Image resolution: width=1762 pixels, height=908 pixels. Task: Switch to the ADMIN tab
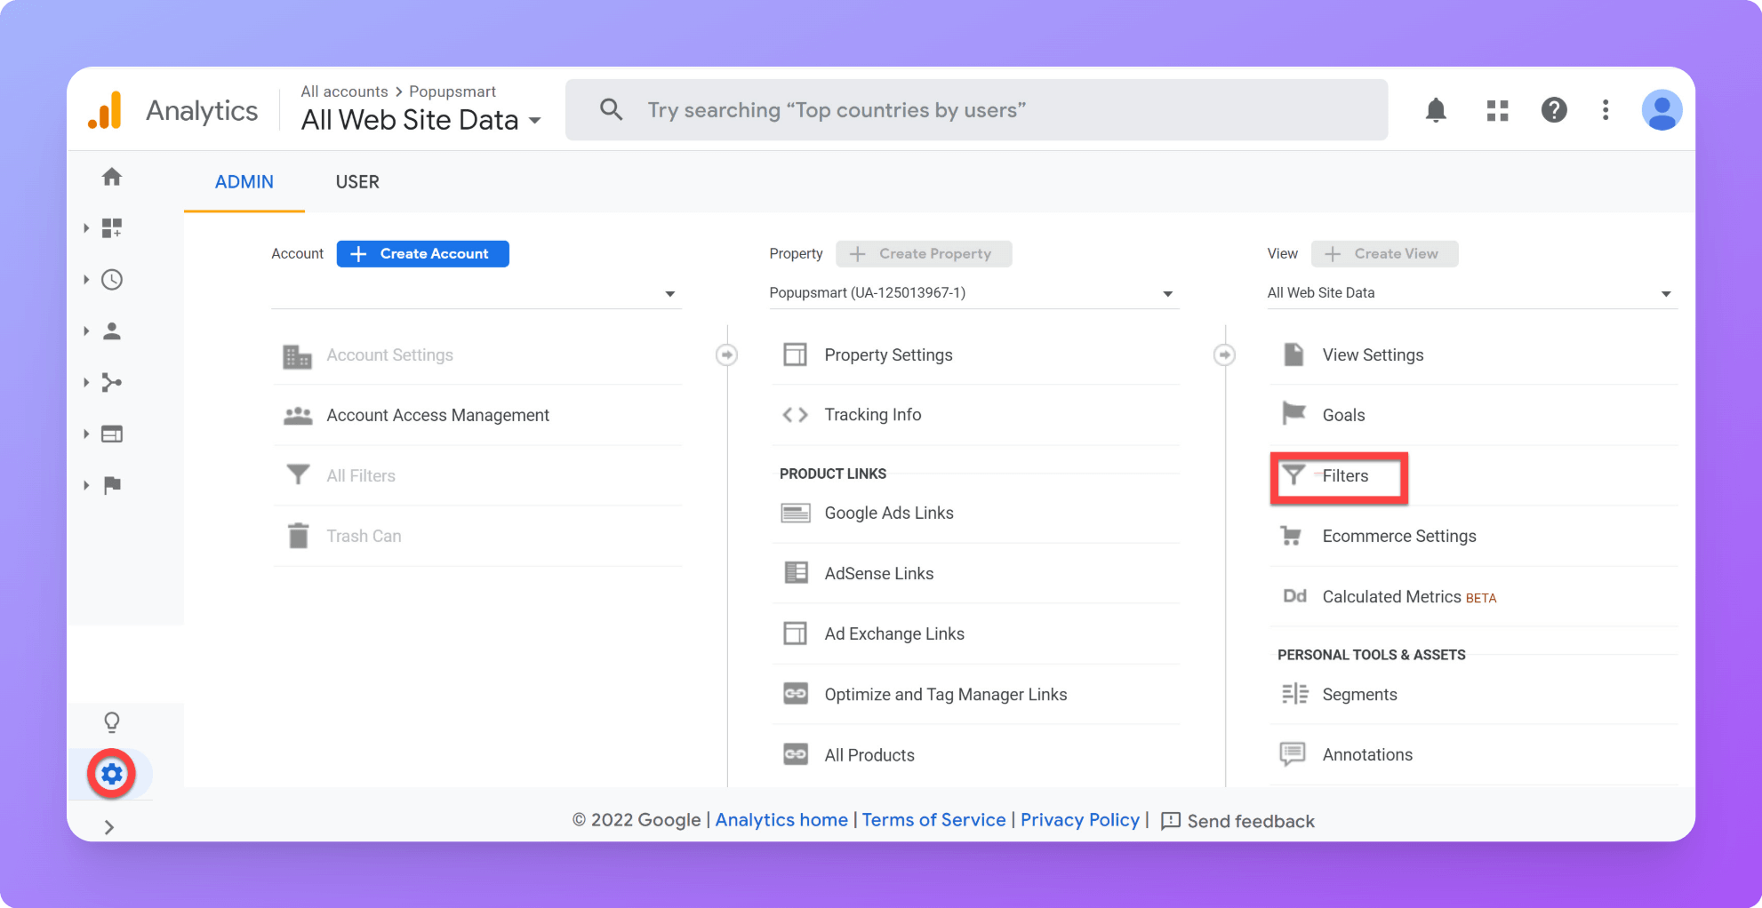(x=244, y=182)
